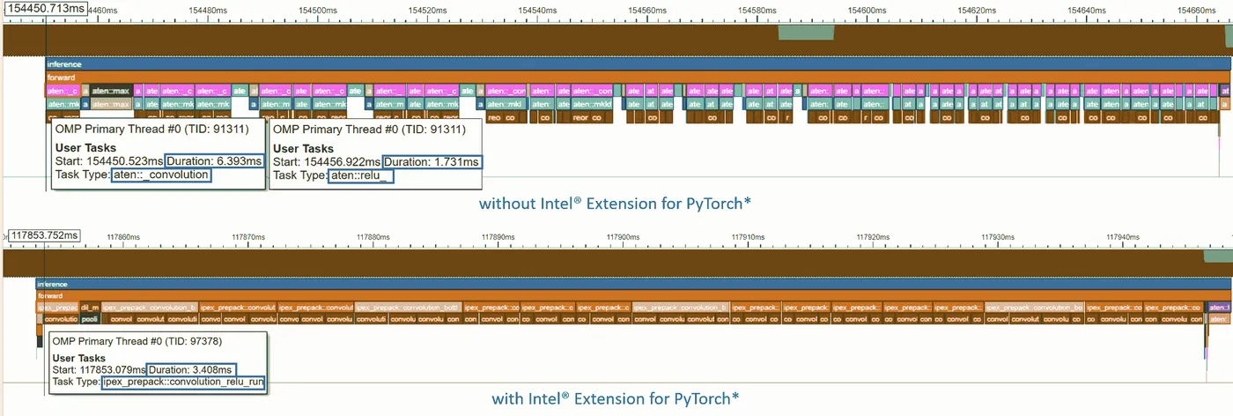1233x416 pixels.
Task: Select the pooli task block
Action: point(90,319)
